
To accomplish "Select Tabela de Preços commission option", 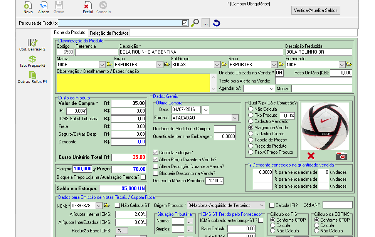I will point(251,140).
